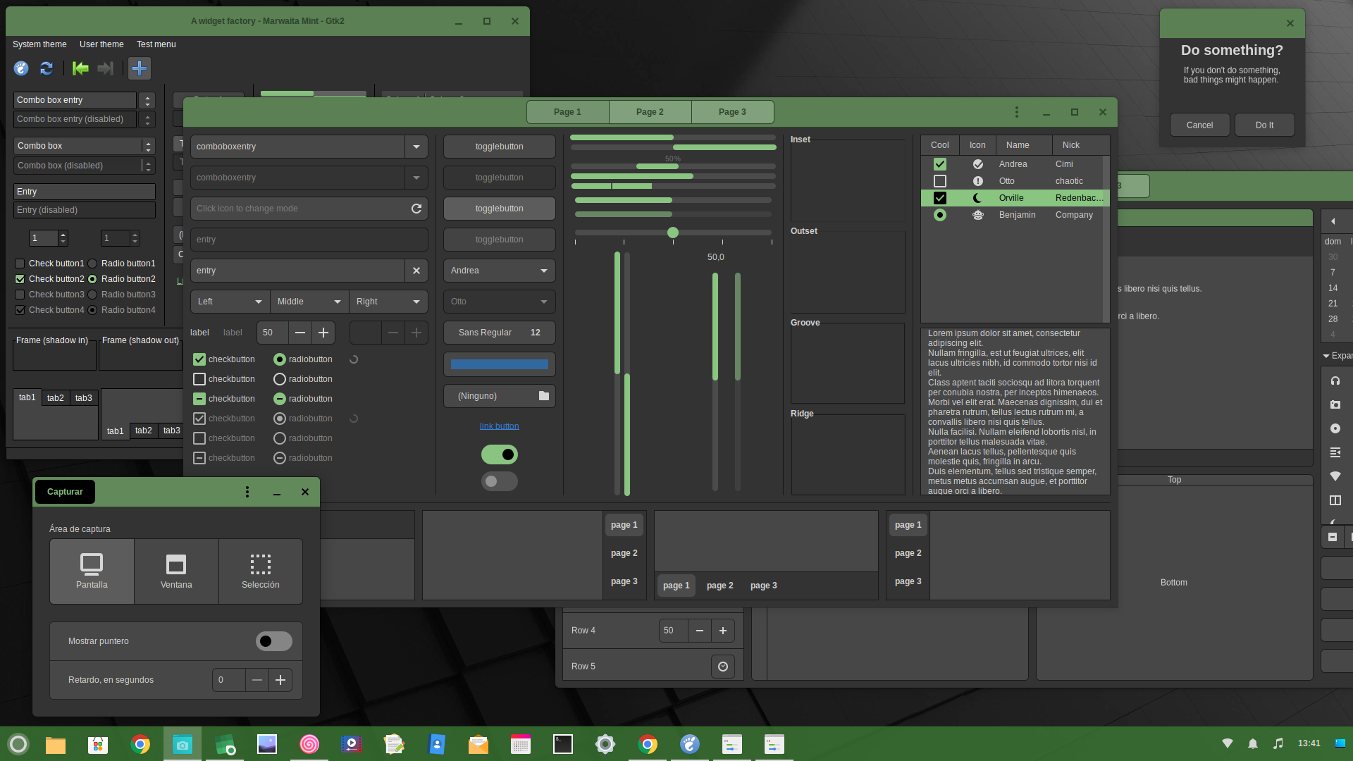Open the terminal from the taskbar
This screenshot has width=1353, height=761.
[x=562, y=744]
